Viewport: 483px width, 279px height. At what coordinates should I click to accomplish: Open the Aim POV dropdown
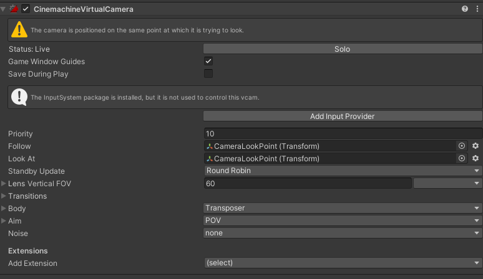click(342, 221)
